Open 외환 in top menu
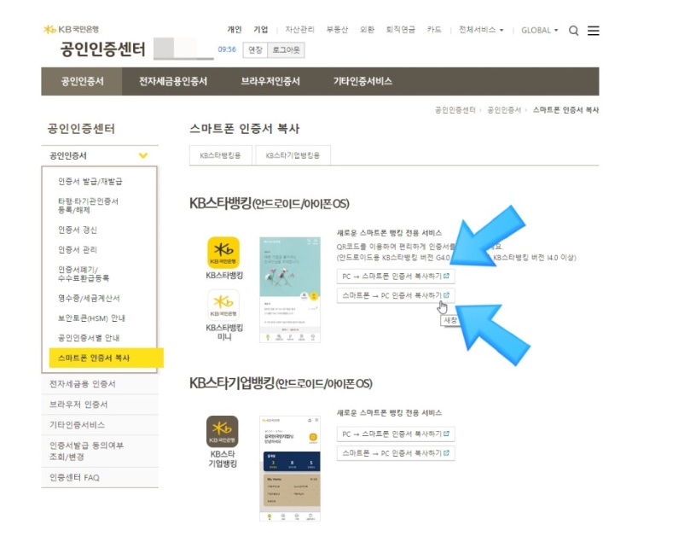The height and width of the screenshot is (536, 690). (367, 30)
